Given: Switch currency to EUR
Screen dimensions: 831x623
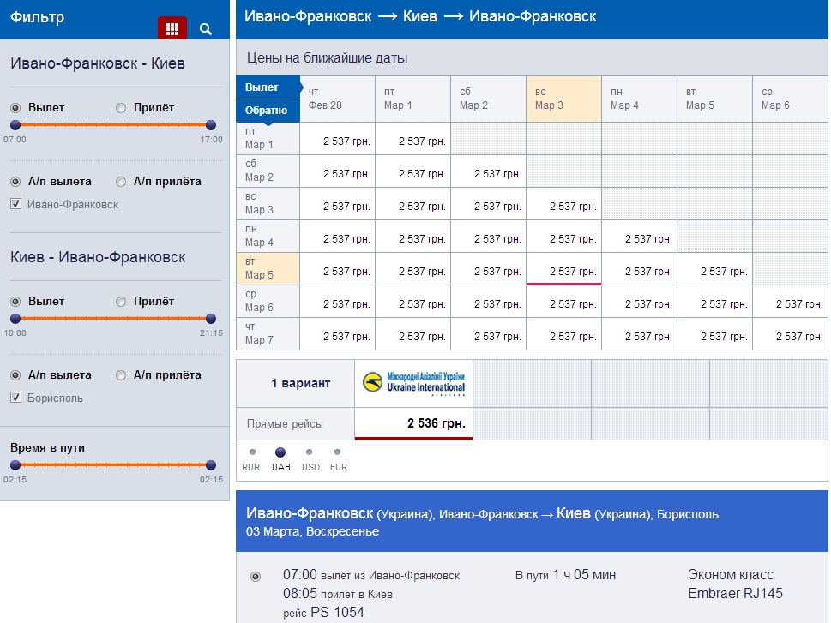Looking at the screenshot, I should [x=337, y=452].
